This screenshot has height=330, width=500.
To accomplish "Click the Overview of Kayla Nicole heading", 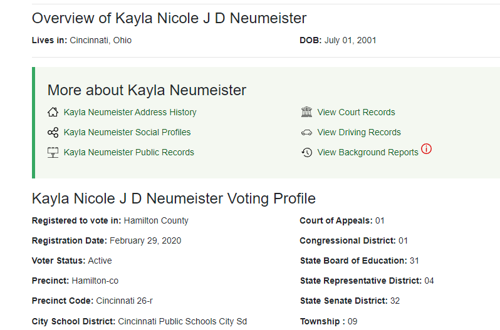I will [169, 18].
